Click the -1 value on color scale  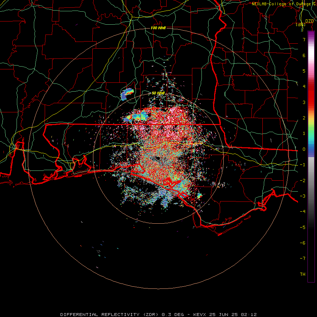pos(303,164)
